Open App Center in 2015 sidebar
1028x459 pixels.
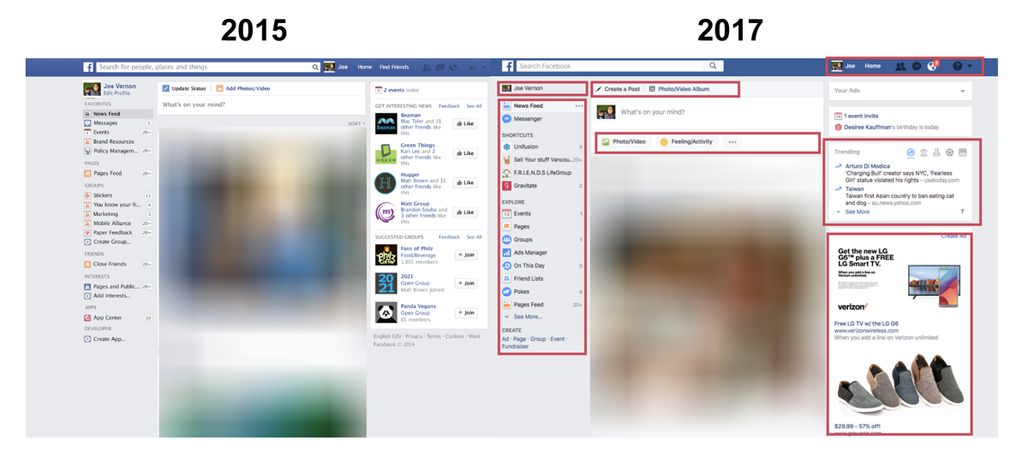click(107, 318)
